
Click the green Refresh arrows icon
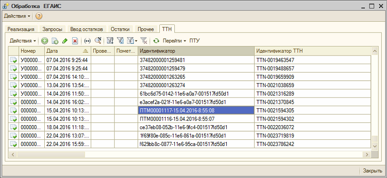pos(156,41)
